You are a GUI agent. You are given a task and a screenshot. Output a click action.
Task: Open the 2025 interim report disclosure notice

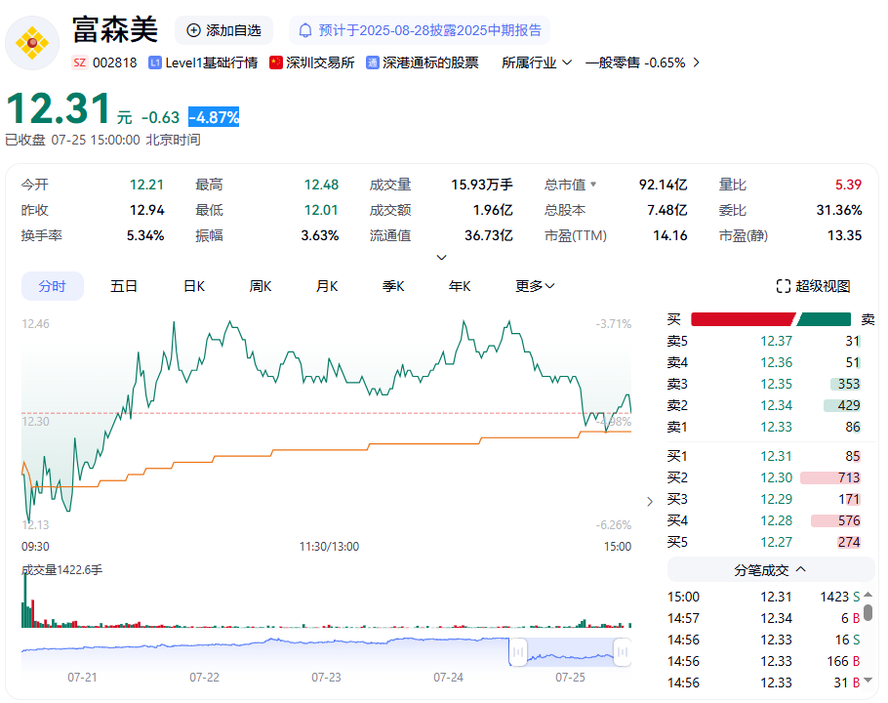tap(420, 30)
